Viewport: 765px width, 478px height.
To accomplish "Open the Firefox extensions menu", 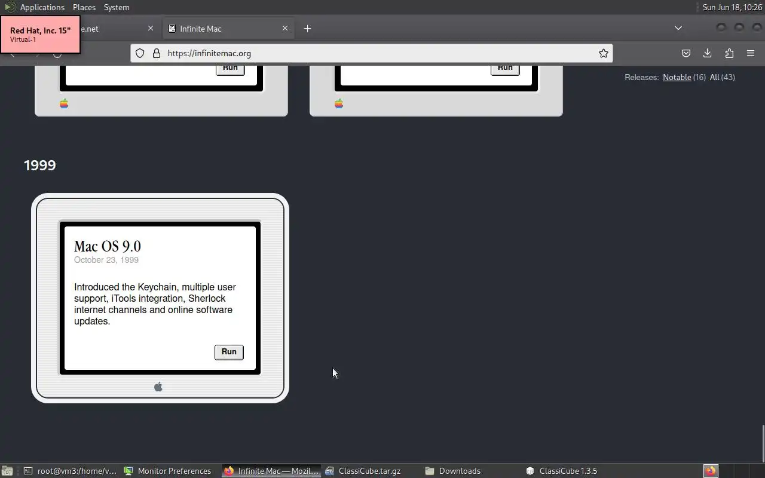I will pyautogui.click(x=729, y=53).
